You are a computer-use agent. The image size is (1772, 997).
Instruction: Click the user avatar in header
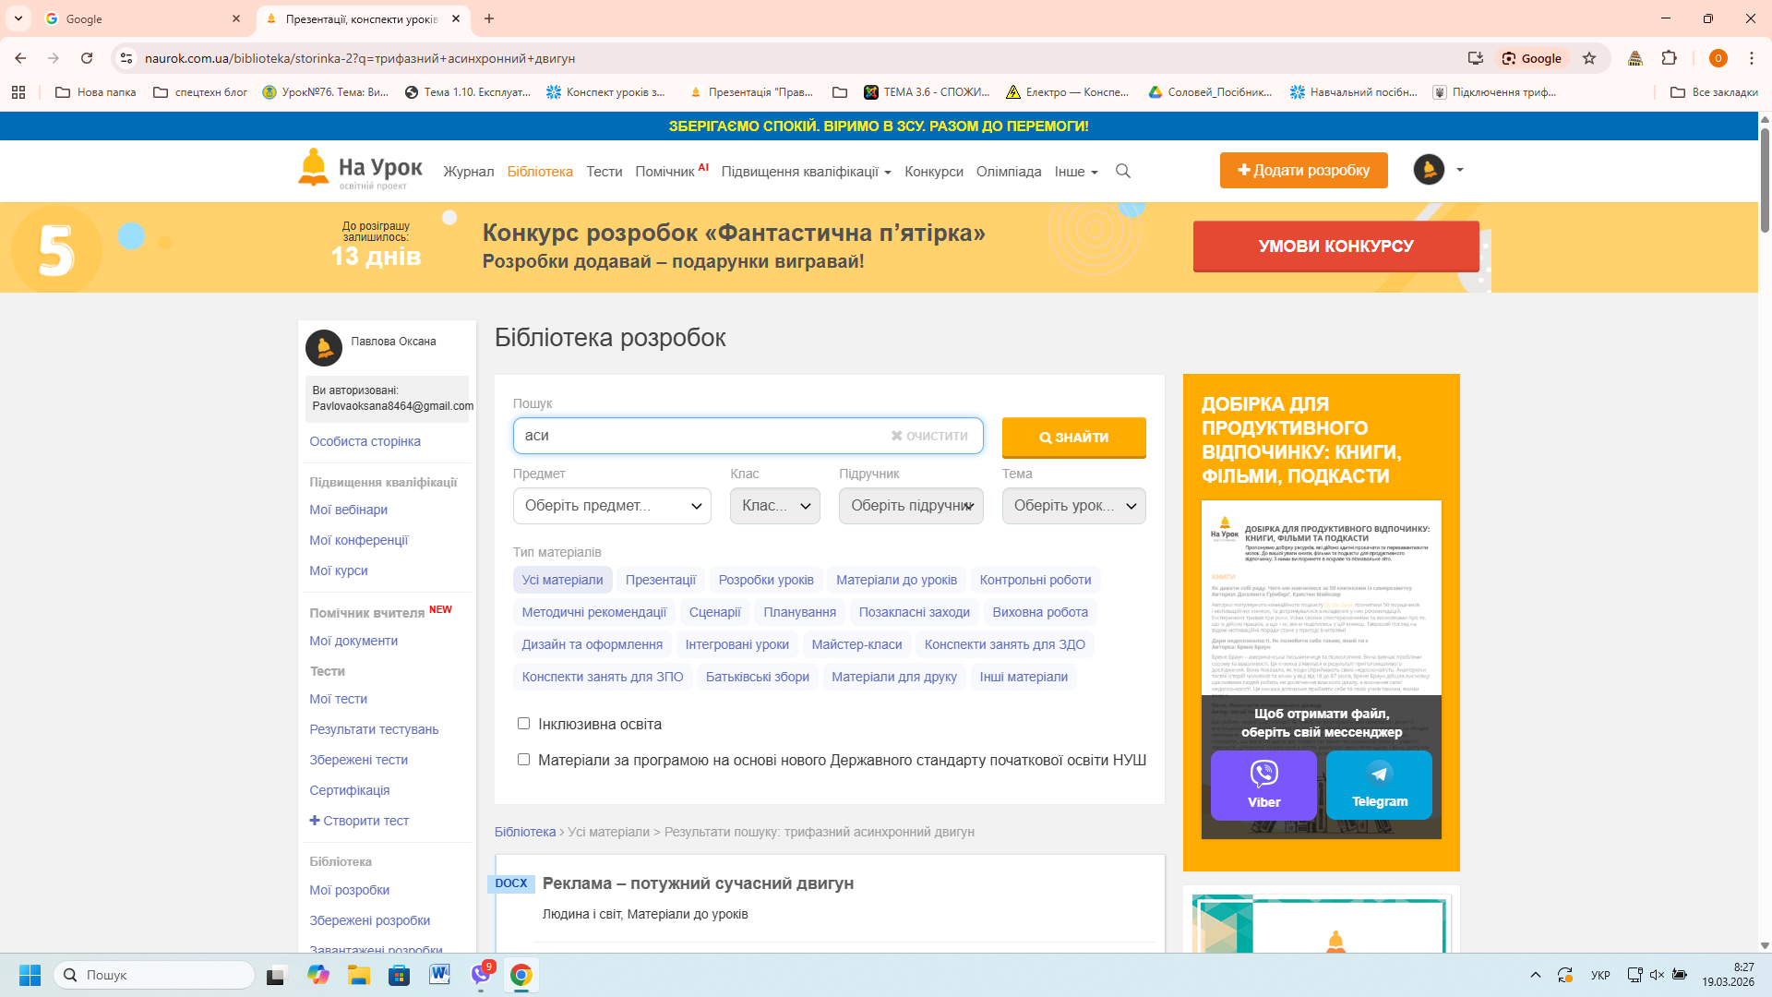(x=1429, y=170)
